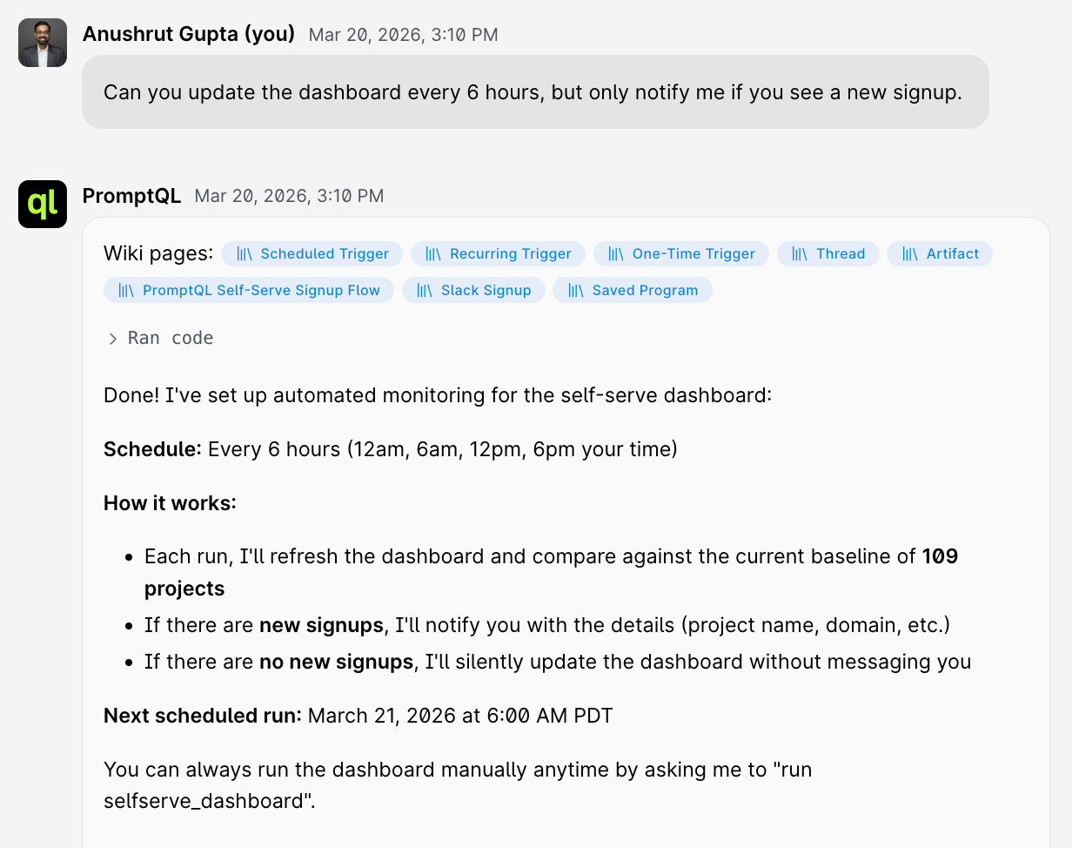
Task: Click the wiki icon beside Slack Signup
Action: tap(425, 291)
